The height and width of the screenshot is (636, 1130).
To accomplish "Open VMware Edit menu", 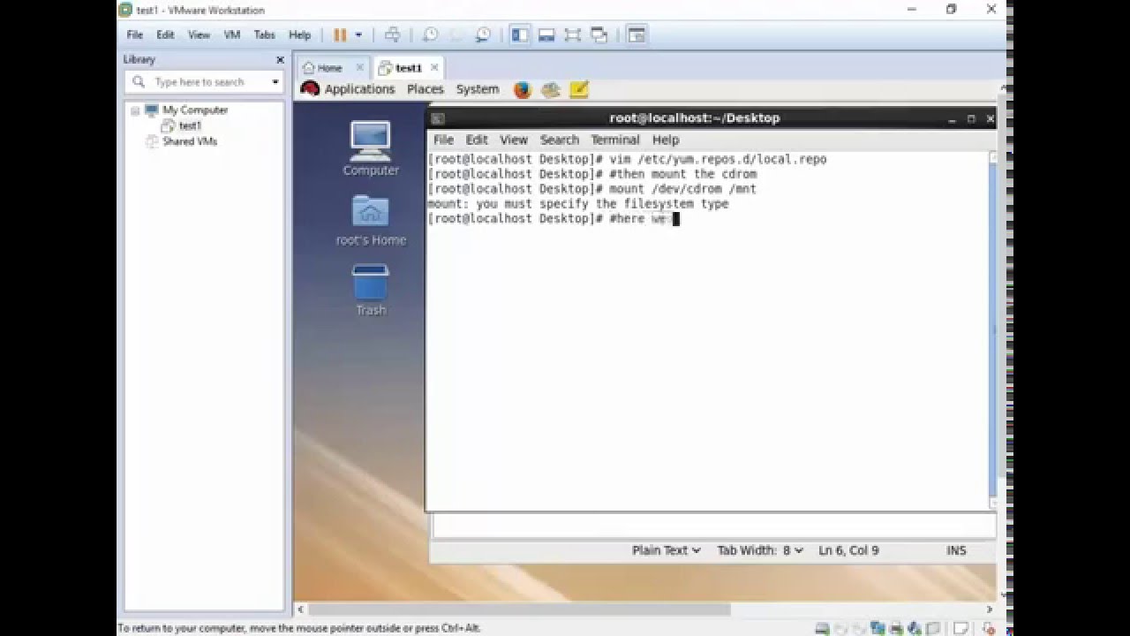I will [x=165, y=35].
